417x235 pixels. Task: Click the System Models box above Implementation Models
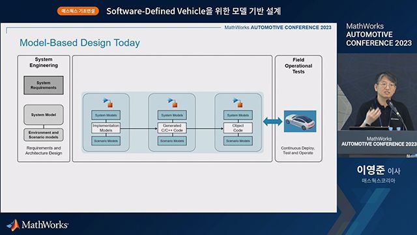click(106, 115)
